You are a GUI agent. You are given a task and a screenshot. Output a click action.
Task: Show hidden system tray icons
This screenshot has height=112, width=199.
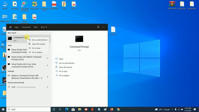point(173,110)
